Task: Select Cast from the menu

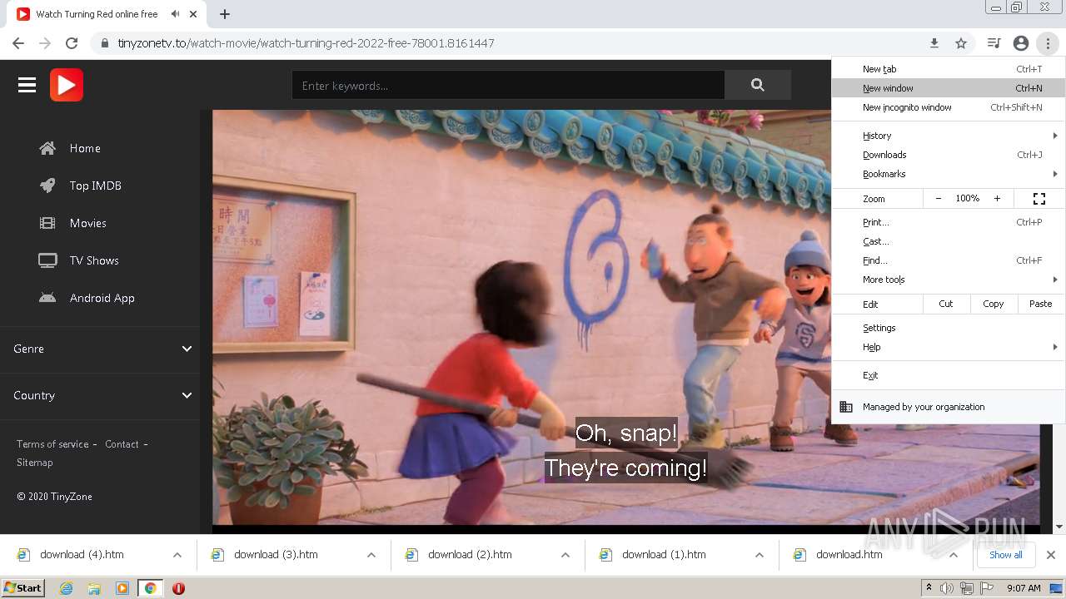Action: (948, 241)
